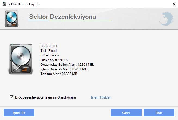Uncheck Disk Dezenfeksiyon İşlemini Onaylıyorum checkbox

click(11, 97)
